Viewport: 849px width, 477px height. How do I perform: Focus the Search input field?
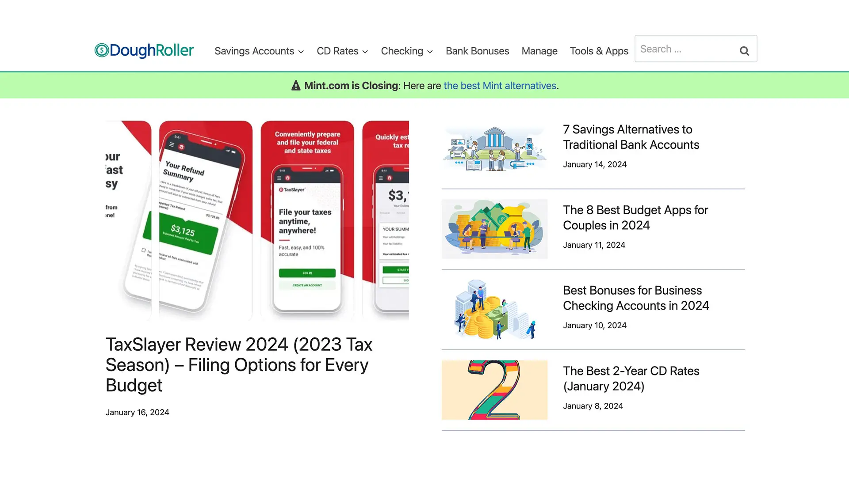coord(686,49)
